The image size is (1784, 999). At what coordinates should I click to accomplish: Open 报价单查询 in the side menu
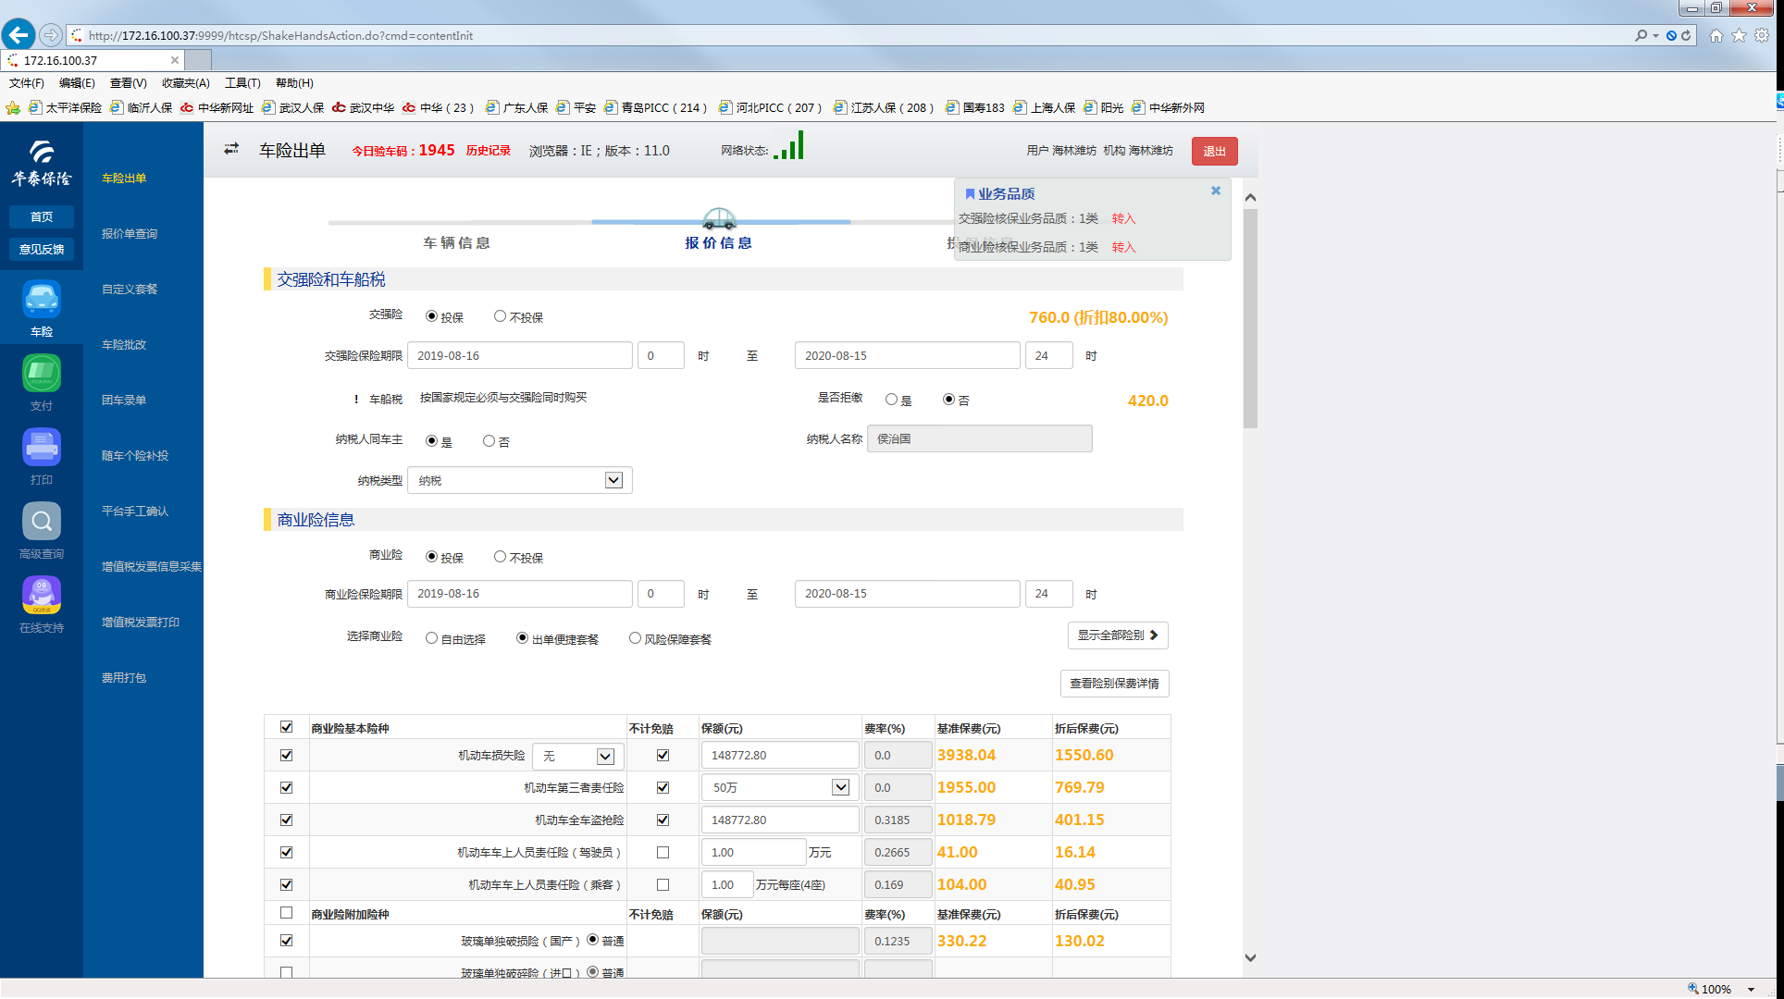(130, 234)
